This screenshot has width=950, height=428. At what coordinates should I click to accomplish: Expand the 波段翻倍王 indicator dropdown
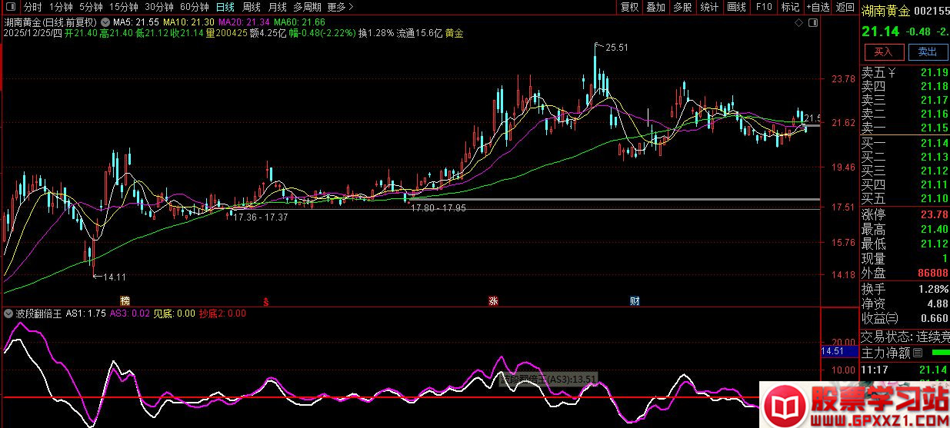[8, 314]
